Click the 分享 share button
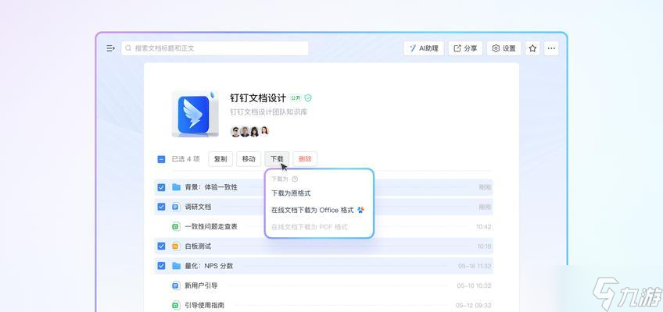663x312 pixels. pyautogui.click(x=465, y=48)
